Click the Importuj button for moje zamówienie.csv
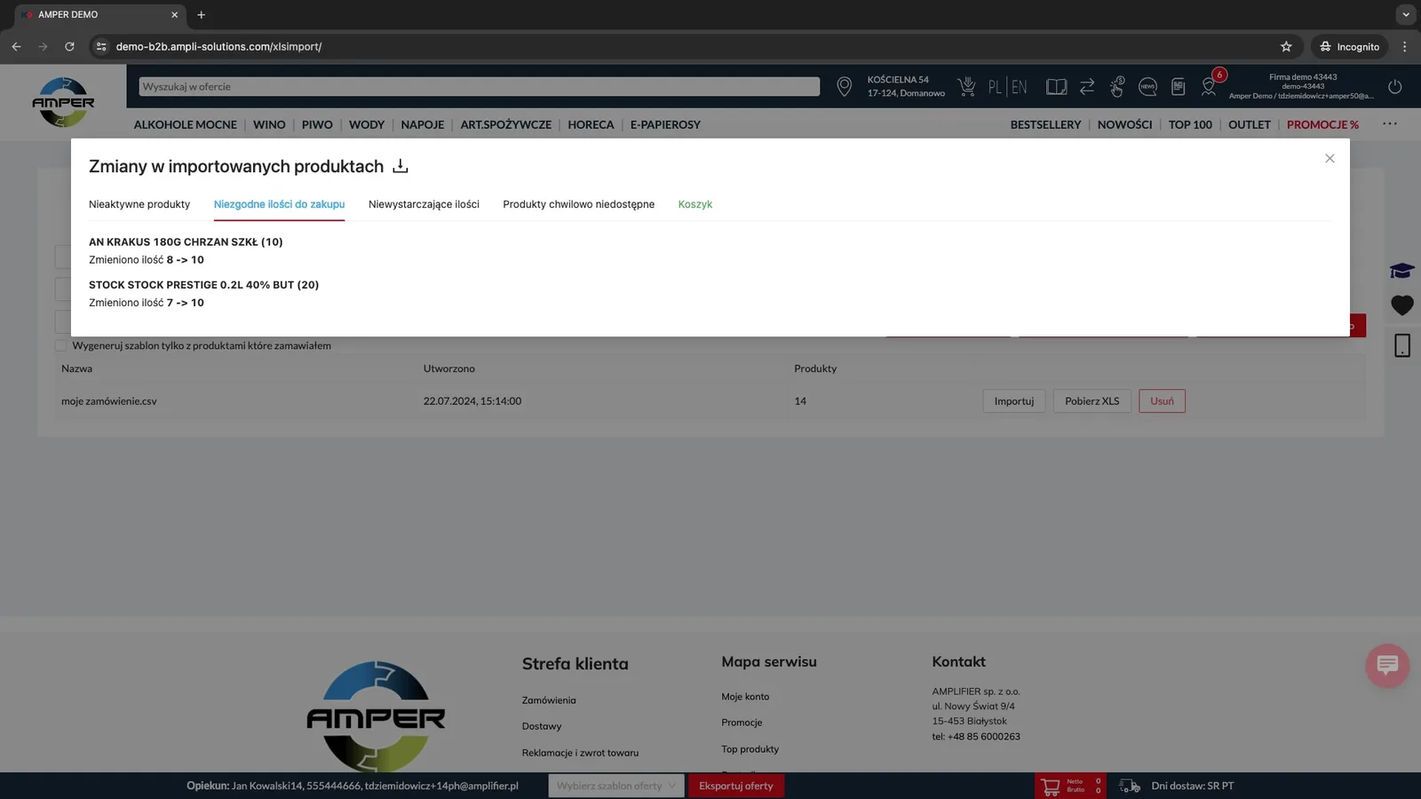Image resolution: width=1421 pixels, height=799 pixels. (1013, 401)
